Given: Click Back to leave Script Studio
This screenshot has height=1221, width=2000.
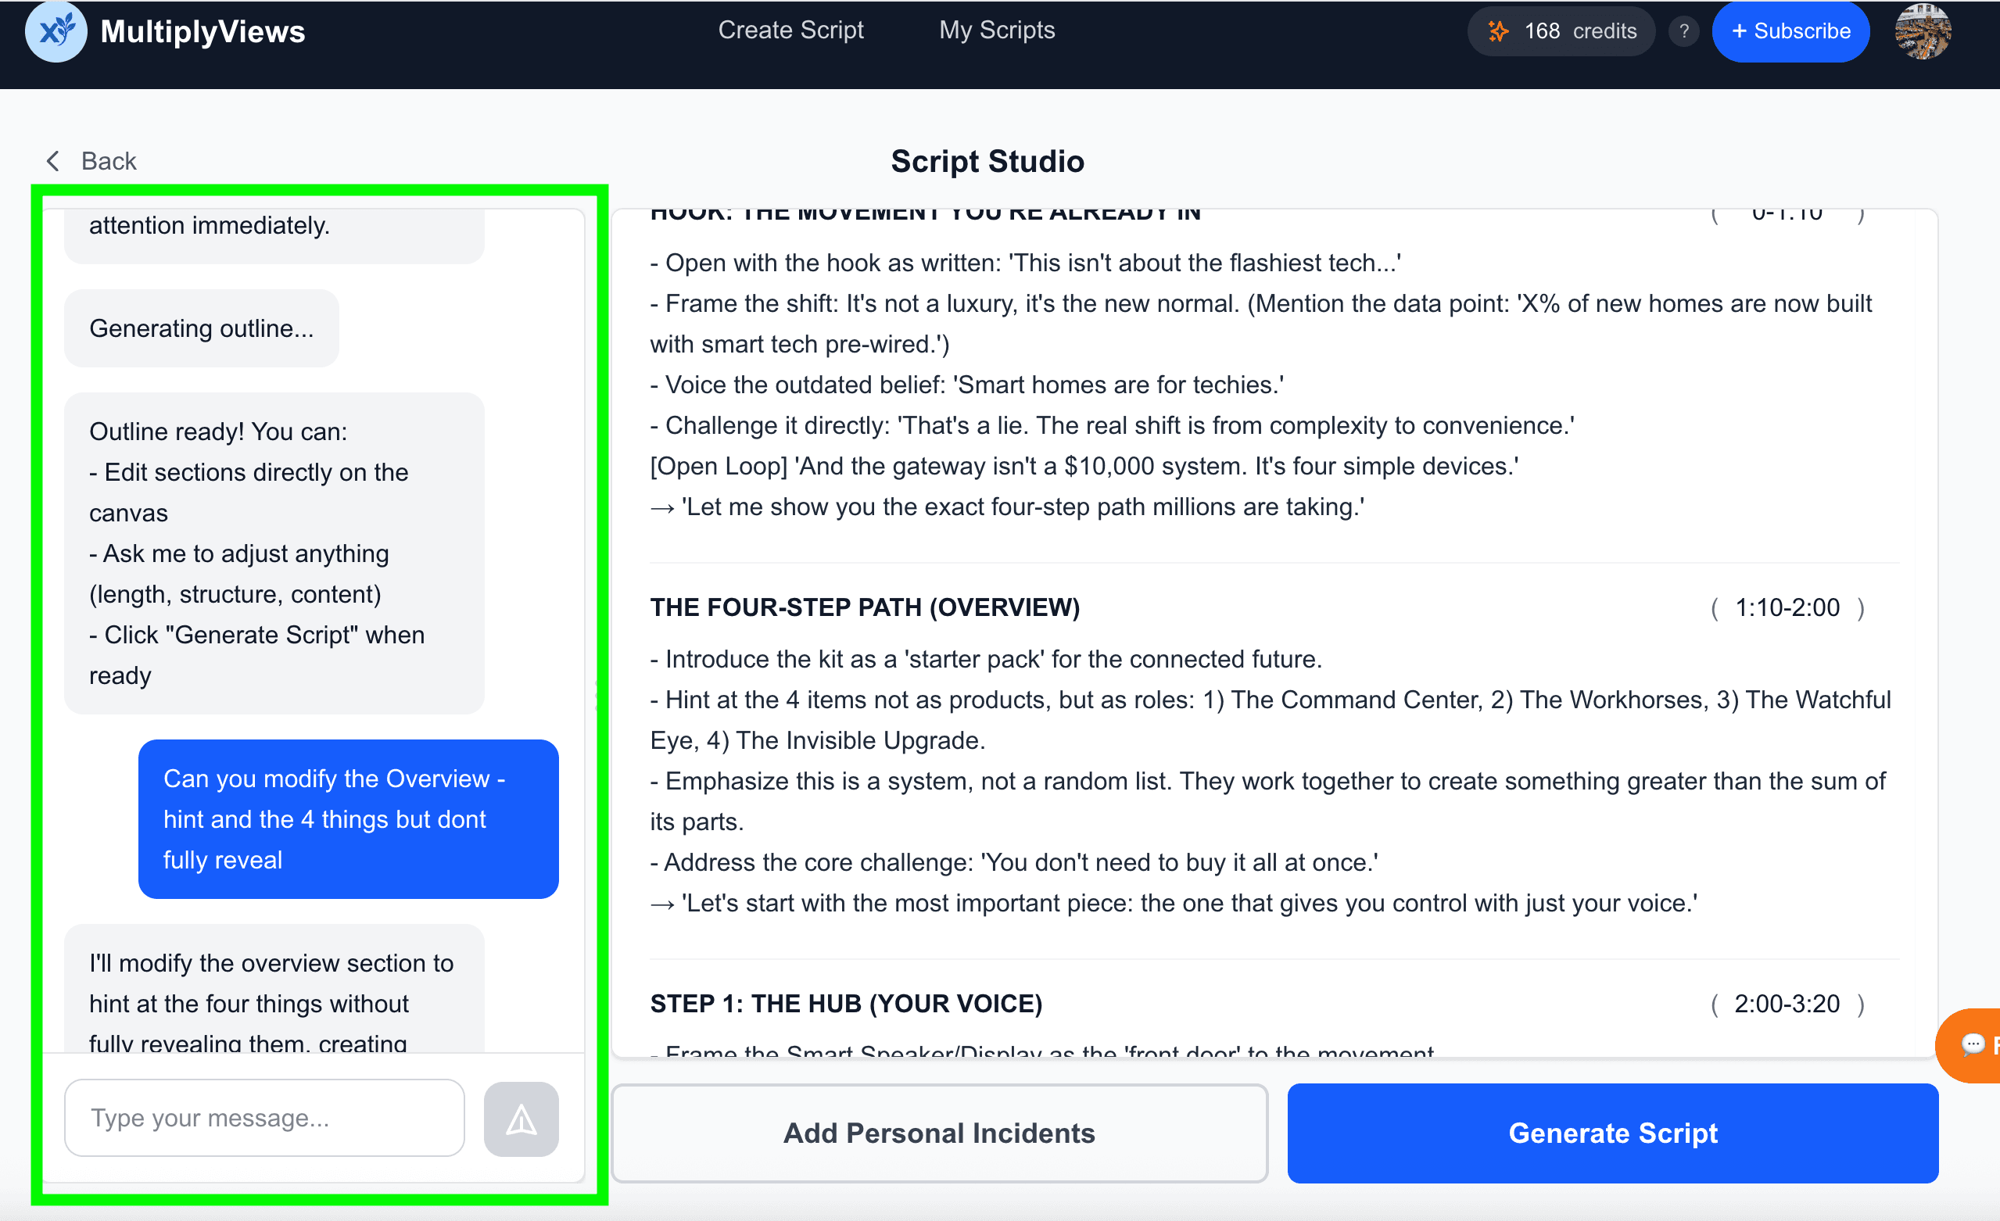Looking at the screenshot, I should point(108,160).
